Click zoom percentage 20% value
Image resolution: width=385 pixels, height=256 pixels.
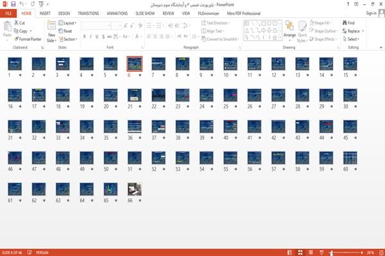(370, 253)
